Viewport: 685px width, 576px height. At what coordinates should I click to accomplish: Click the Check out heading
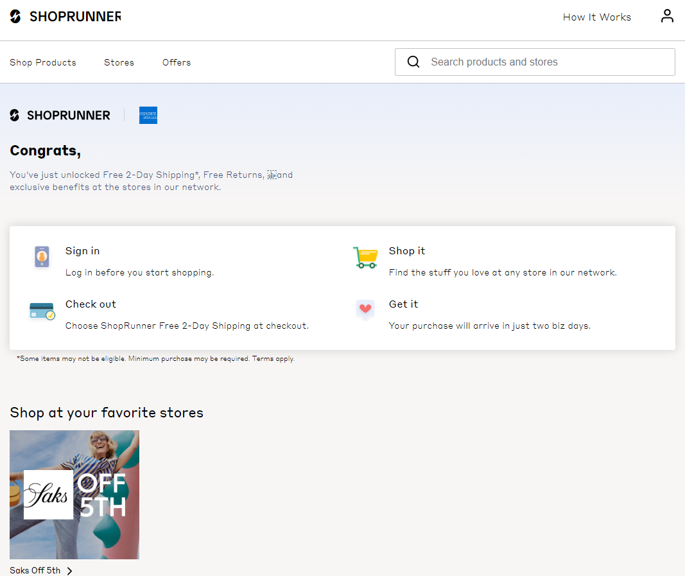[91, 304]
